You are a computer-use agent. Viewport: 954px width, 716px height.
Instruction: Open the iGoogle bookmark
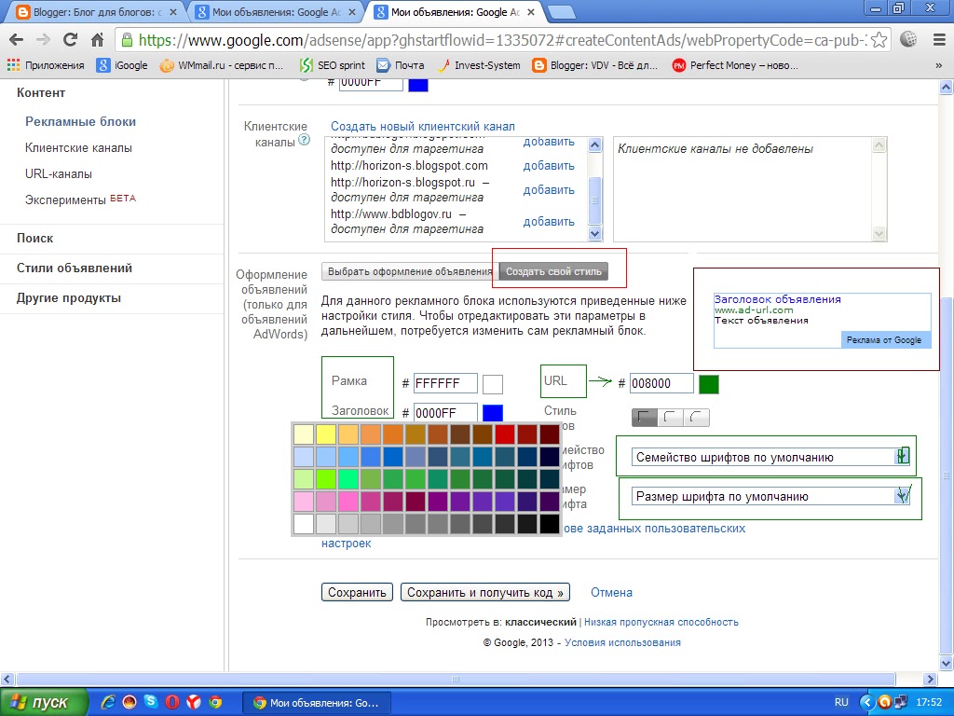(122, 65)
